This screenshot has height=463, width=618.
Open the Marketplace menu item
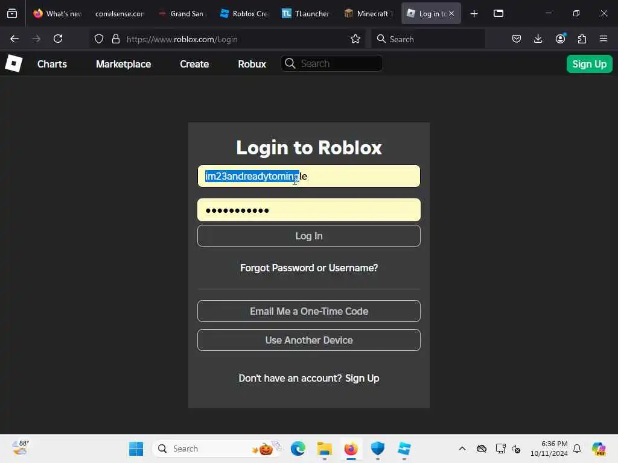click(123, 64)
